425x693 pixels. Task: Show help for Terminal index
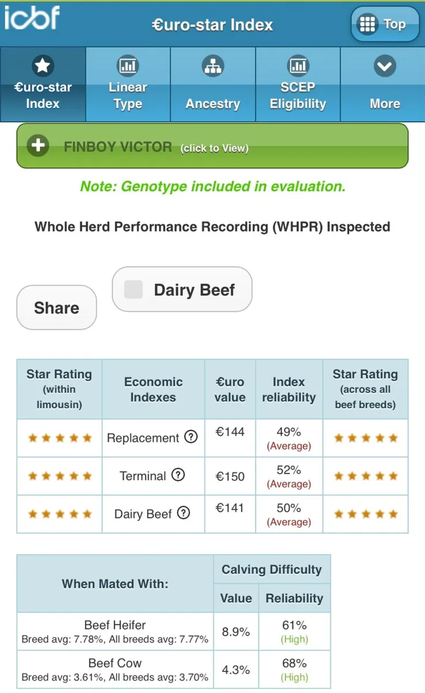click(179, 475)
